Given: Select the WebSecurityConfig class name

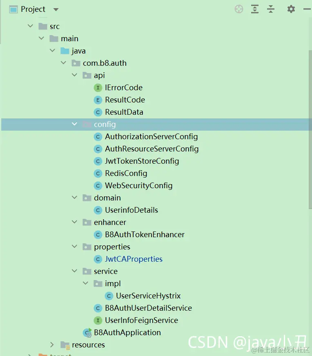Looking at the screenshot, I should [x=139, y=186].
